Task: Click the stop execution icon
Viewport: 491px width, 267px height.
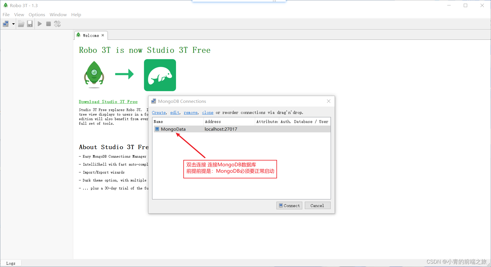Action: (49, 24)
